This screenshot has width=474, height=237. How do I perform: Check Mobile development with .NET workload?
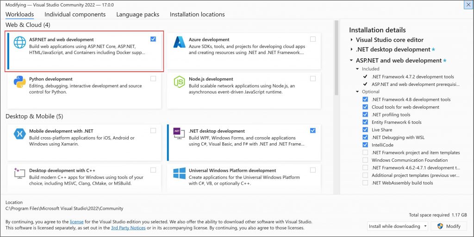153,131
